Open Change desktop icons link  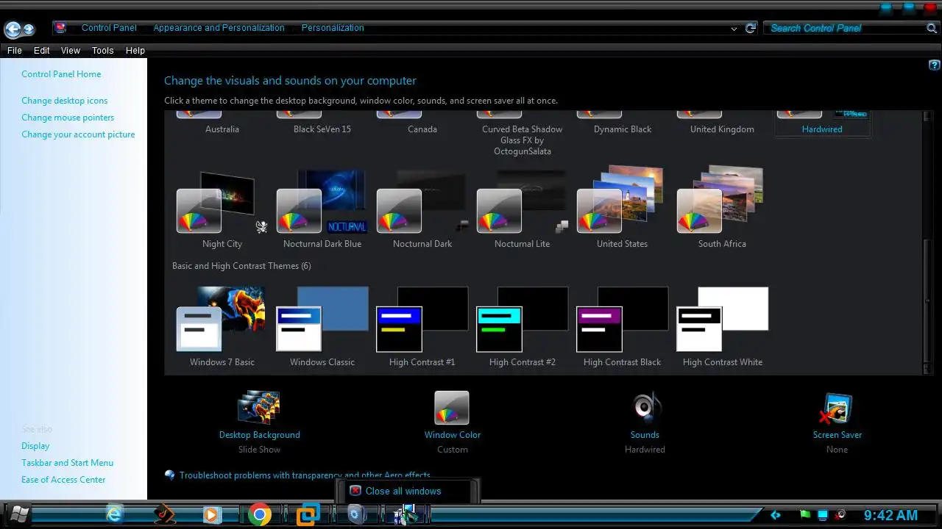click(65, 101)
